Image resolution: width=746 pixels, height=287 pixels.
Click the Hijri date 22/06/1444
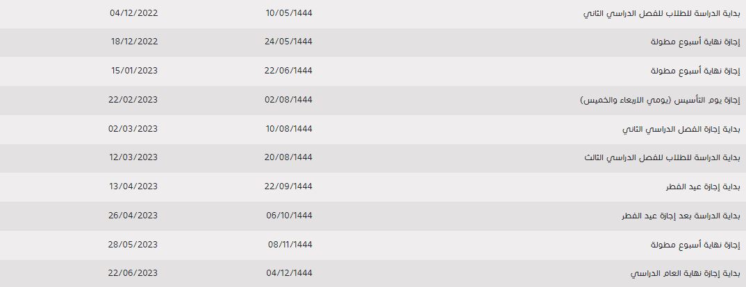(x=289, y=70)
